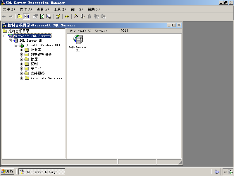The height and width of the screenshot is (176, 234).
Task: Click the Meta Data Services folder icon
Action: tap(27, 78)
